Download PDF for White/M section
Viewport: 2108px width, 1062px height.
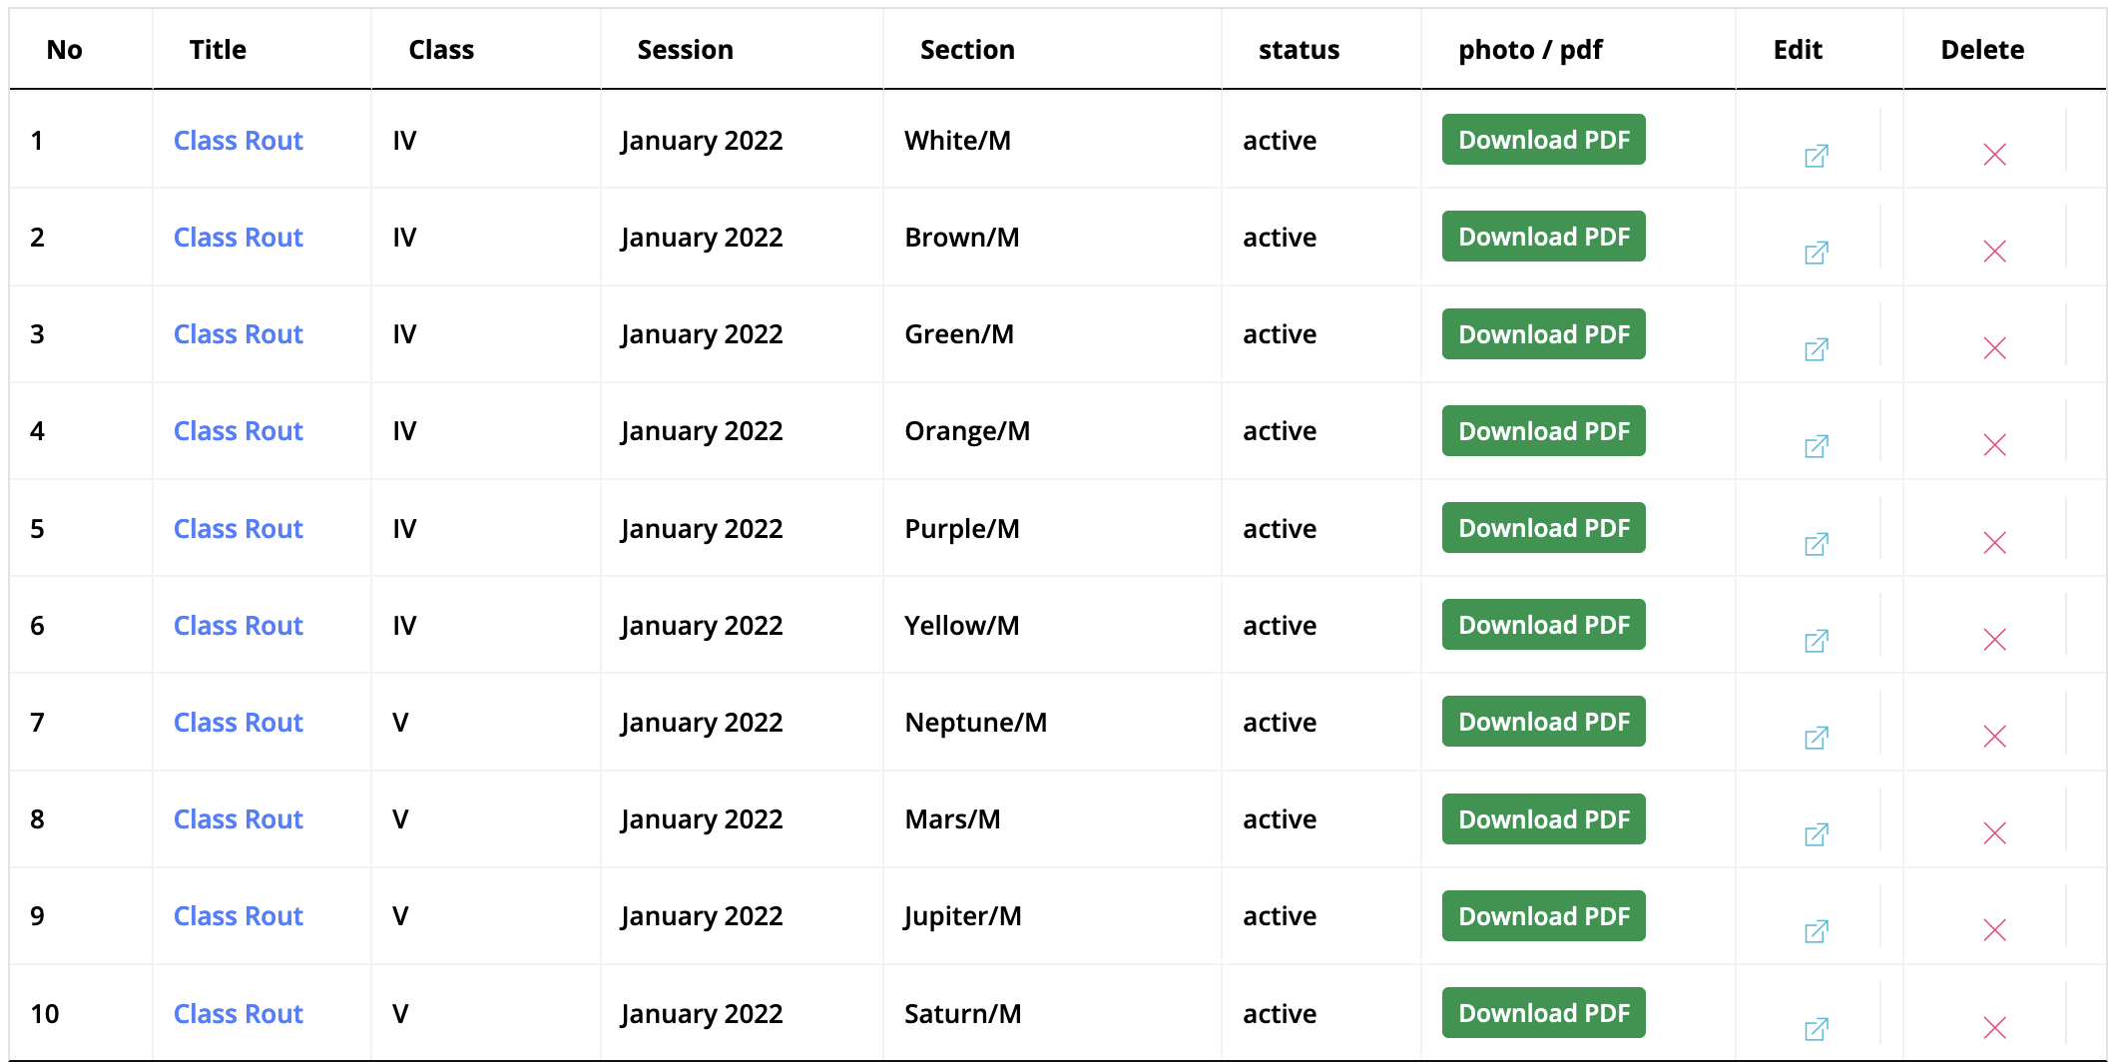1543,140
